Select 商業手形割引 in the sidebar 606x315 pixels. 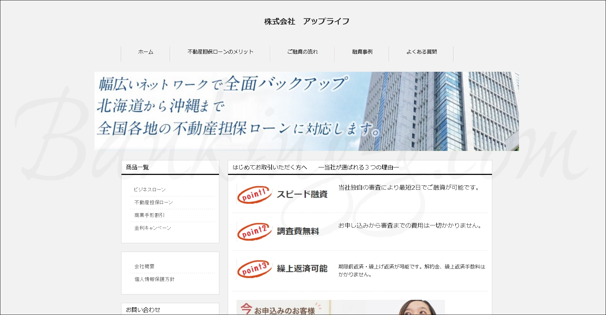149,215
